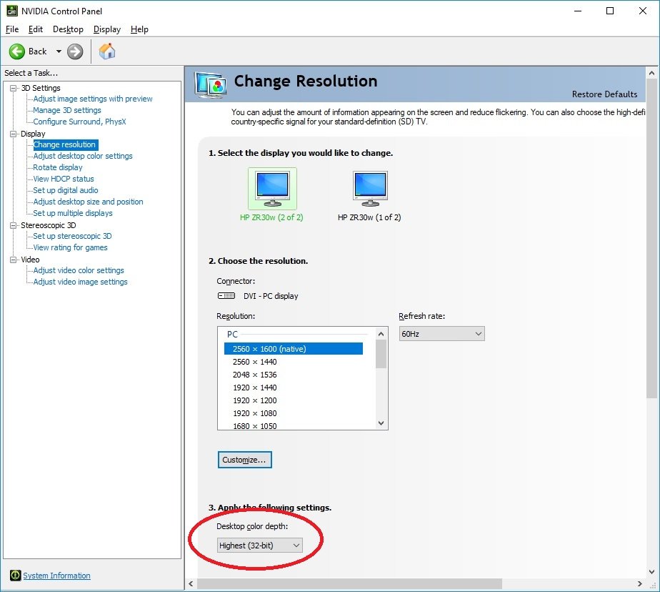660x592 pixels.
Task: Open View HDCP status
Action: [63, 179]
